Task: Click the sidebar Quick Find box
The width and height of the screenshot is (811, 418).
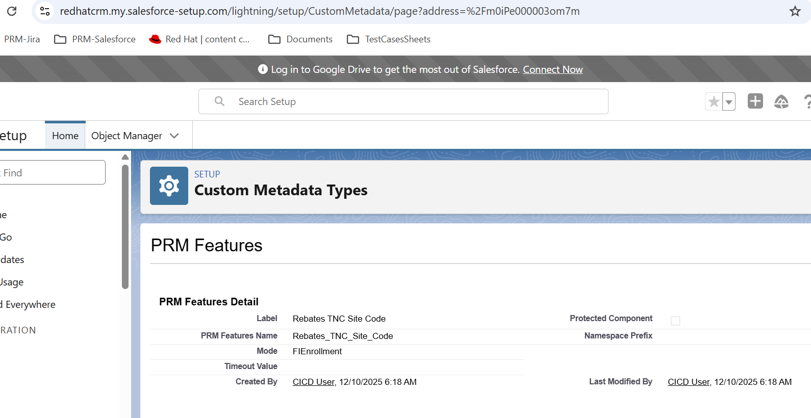Action: [51, 173]
